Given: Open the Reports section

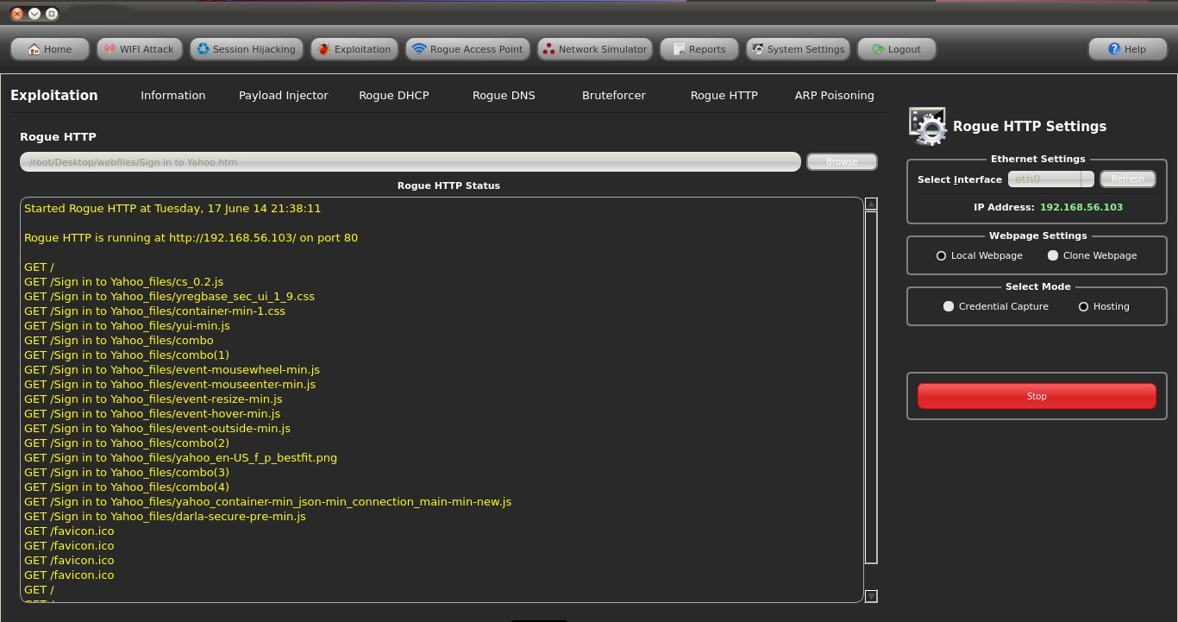Looking at the screenshot, I should tap(699, 48).
